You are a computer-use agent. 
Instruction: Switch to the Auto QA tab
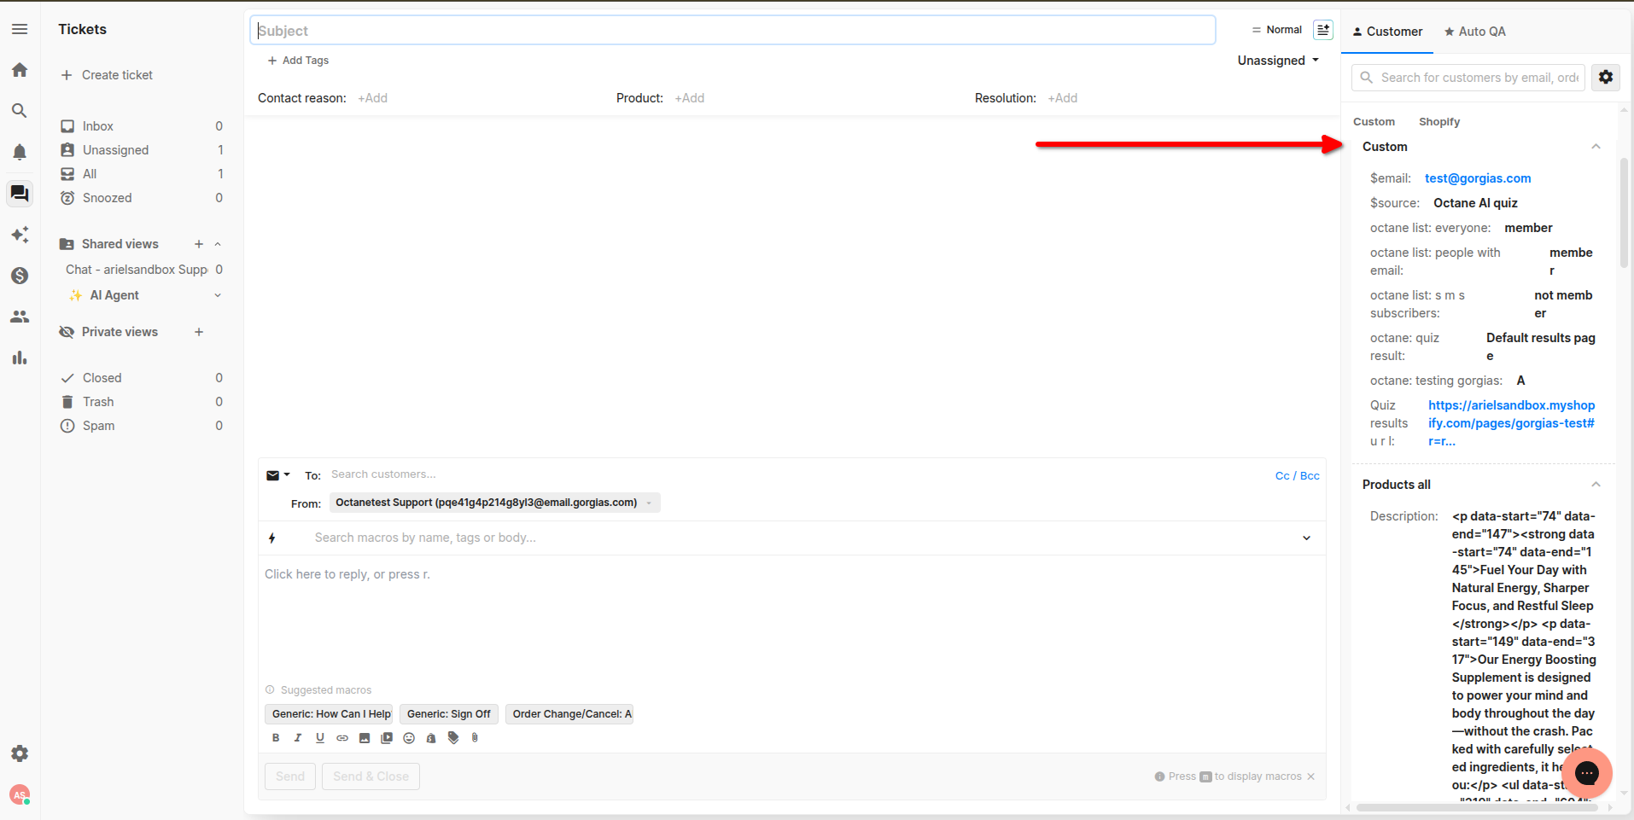(x=1474, y=32)
